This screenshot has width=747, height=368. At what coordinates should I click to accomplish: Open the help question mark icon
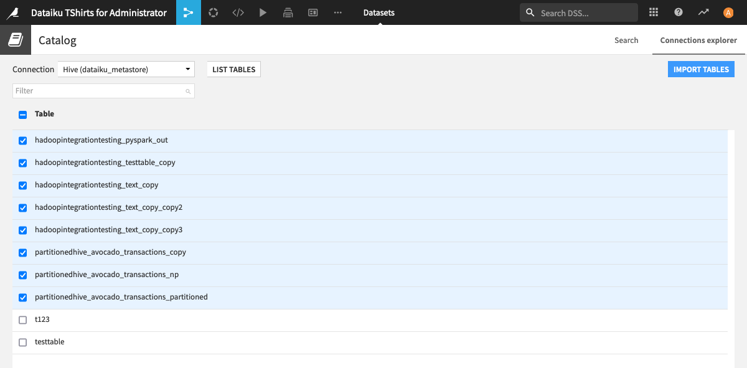(678, 12)
